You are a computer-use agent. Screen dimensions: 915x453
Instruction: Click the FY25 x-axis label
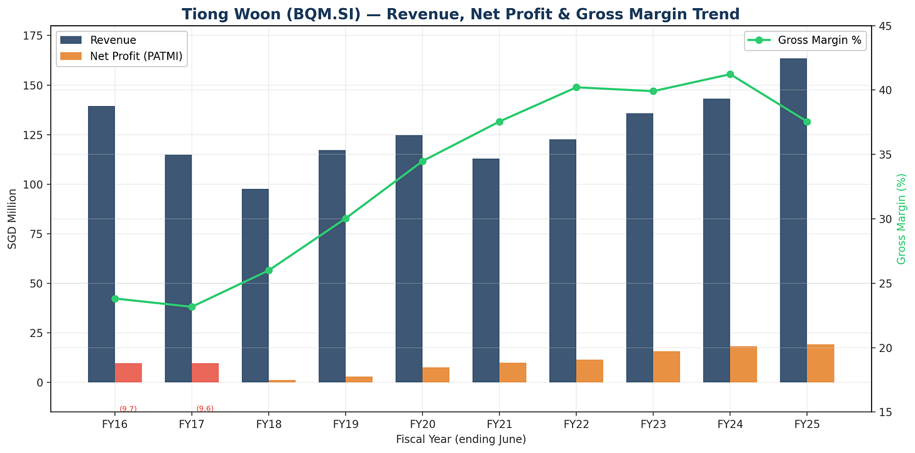click(x=807, y=424)
